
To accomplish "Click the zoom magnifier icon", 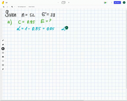I will pos(12,7).
